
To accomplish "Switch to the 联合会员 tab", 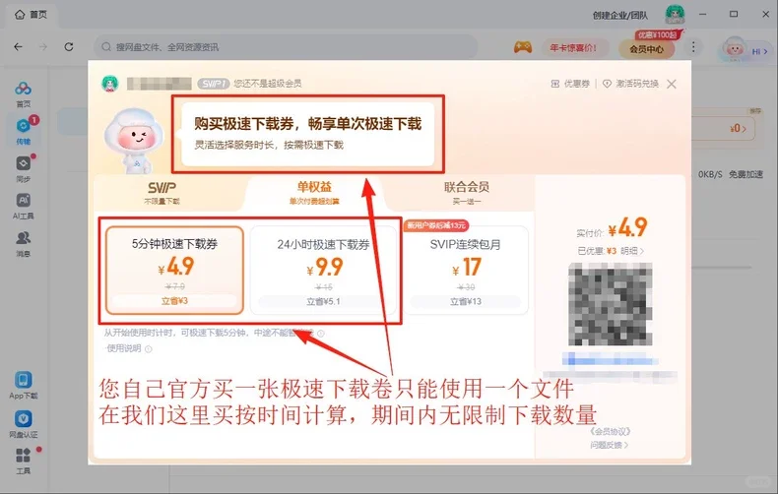I will coord(467,193).
